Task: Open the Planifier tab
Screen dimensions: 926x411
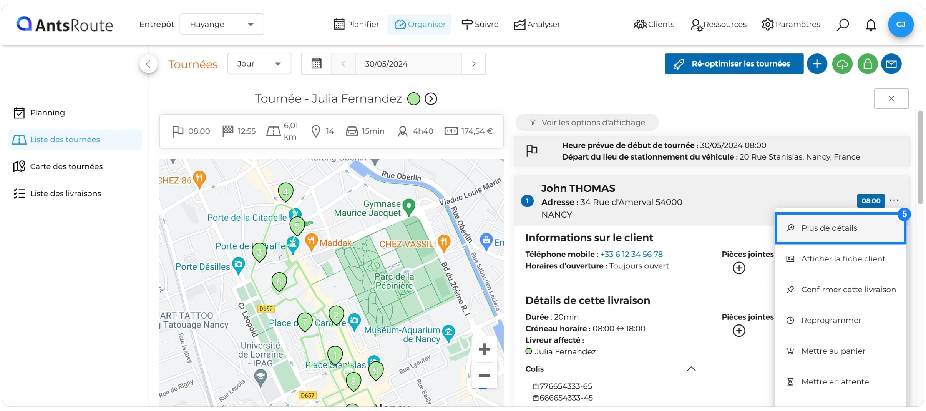Action: coord(356,24)
